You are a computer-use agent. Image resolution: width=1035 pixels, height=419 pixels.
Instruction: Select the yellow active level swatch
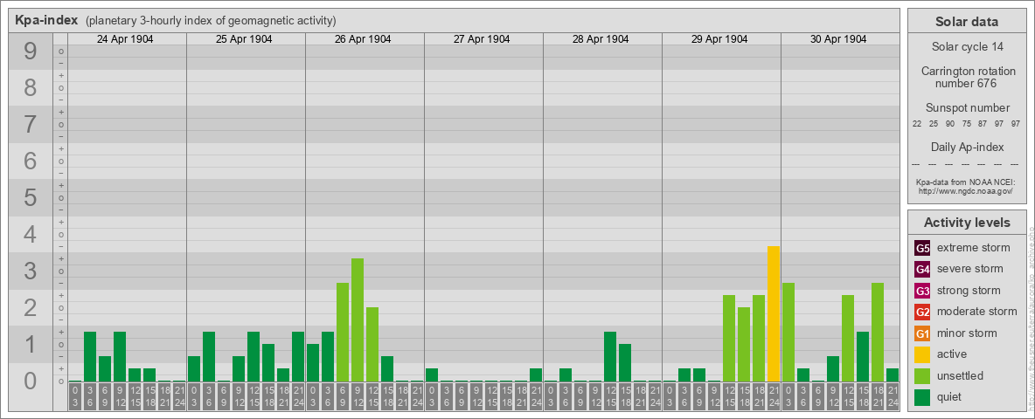tap(923, 354)
